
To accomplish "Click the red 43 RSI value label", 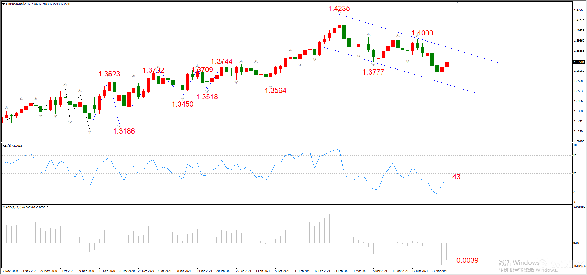I will pyautogui.click(x=456, y=177).
